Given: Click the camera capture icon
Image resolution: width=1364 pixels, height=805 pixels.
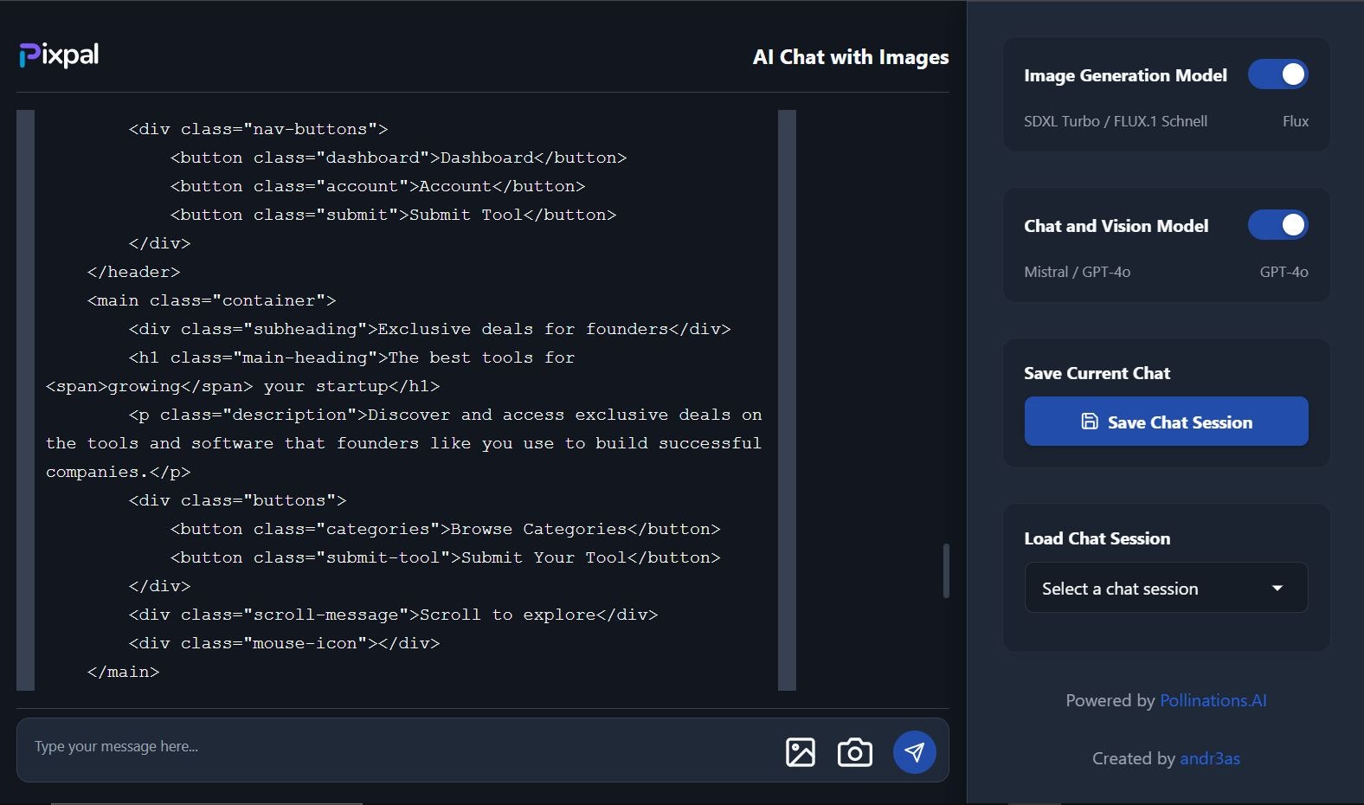Looking at the screenshot, I should [855, 752].
